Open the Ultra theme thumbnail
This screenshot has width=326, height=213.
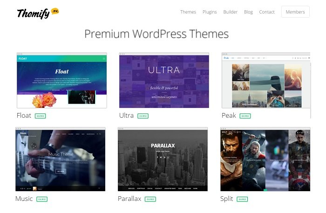[164, 80]
